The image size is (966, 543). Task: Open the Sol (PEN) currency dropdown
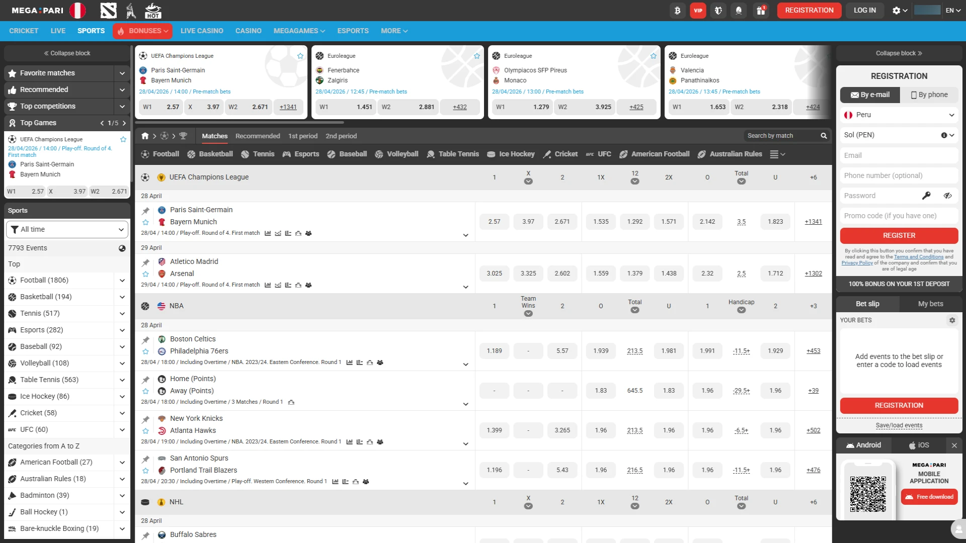pyautogui.click(x=899, y=135)
